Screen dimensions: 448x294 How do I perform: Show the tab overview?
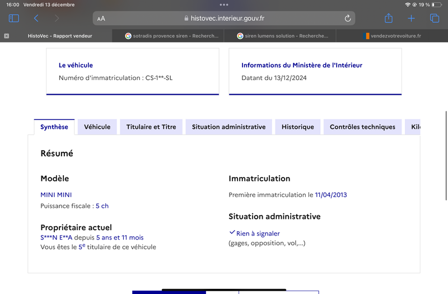(435, 18)
